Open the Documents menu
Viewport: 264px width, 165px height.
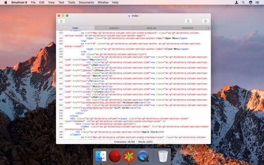click(86, 2)
